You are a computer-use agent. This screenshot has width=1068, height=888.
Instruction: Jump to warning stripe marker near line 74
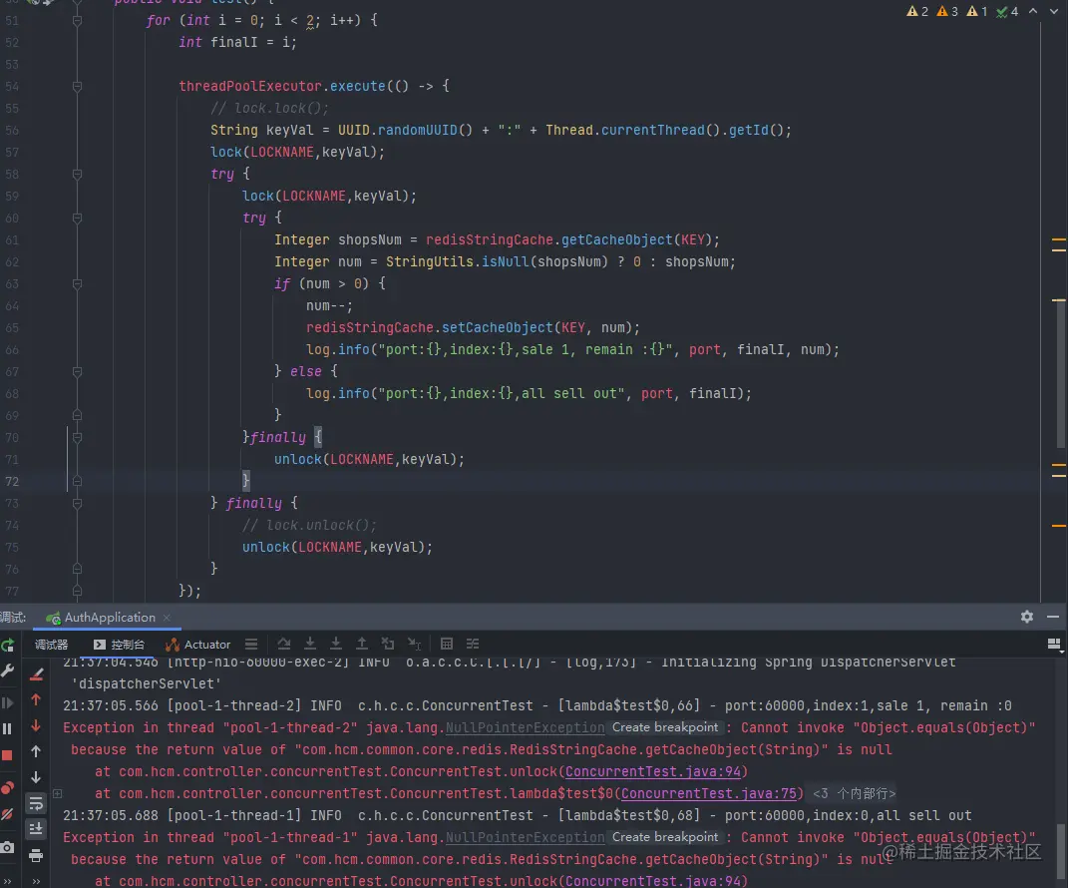pos(1058,526)
